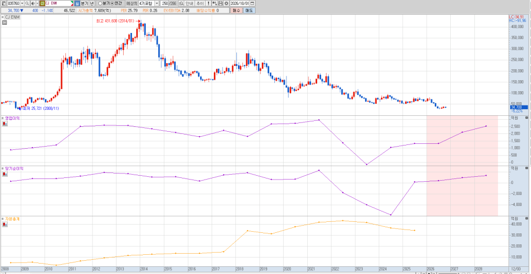Click the red 매수 buy button
This screenshot has height=274, width=531.
[236, 10]
